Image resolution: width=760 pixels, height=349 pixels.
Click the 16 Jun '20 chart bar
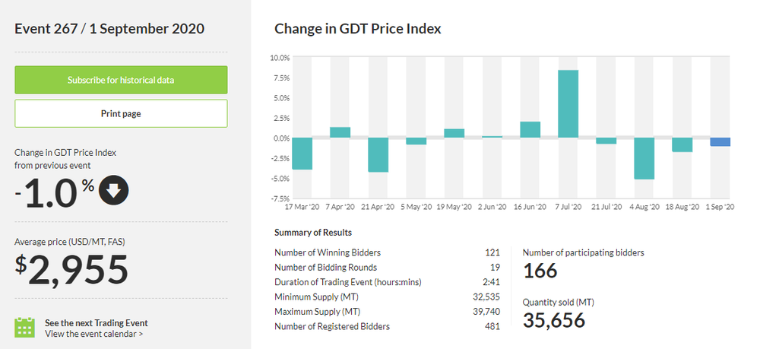(530, 130)
